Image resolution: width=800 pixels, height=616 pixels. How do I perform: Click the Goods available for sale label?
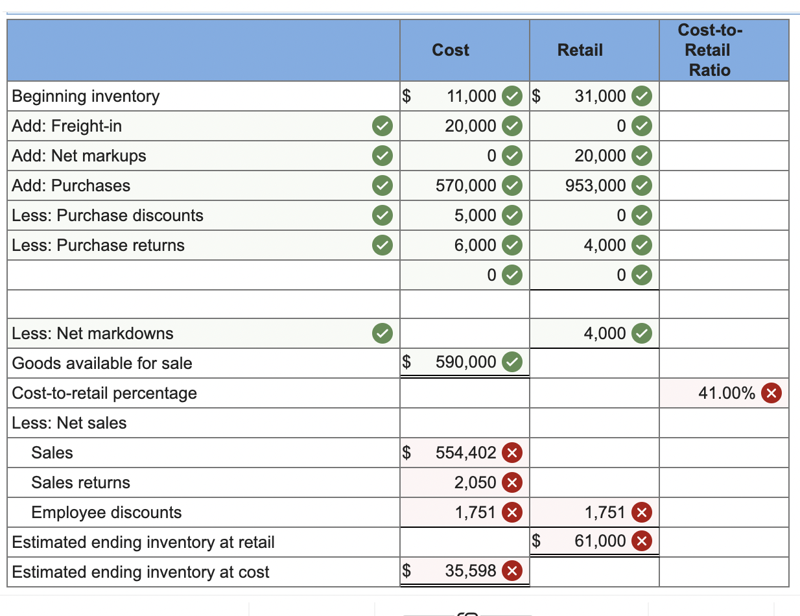point(102,363)
